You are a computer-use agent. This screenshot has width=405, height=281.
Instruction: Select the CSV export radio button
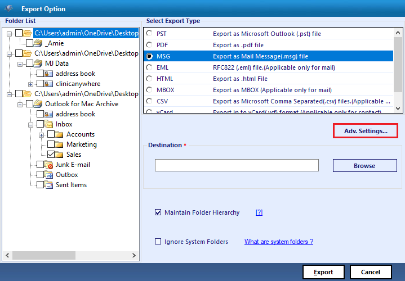[149, 101]
